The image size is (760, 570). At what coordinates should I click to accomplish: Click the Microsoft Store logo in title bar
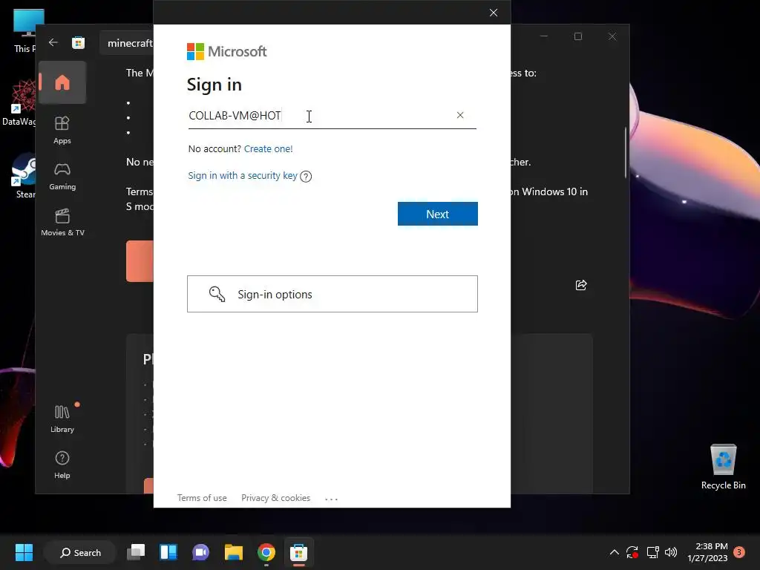[x=78, y=42]
